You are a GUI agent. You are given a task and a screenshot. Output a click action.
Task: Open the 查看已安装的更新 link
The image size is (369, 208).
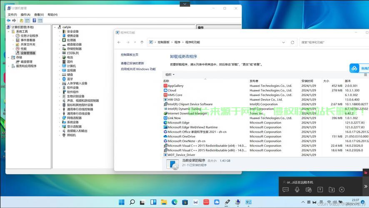(132, 64)
